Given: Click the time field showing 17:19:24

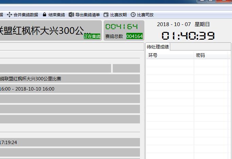Looking at the screenshot, I should pos(68,142).
